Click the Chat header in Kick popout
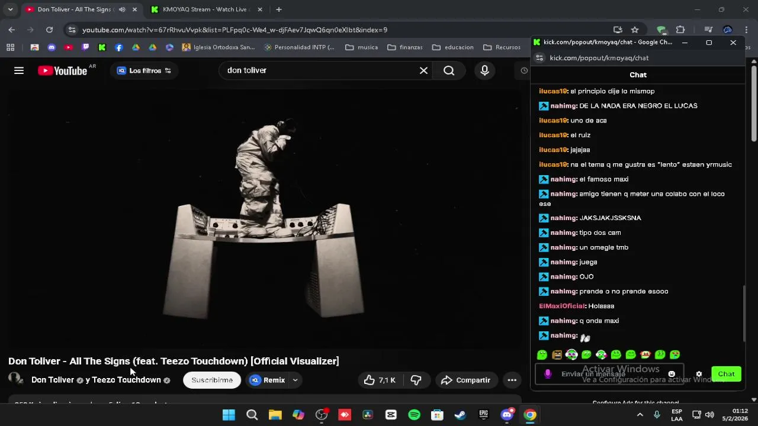 pyautogui.click(x=638, y=75)
